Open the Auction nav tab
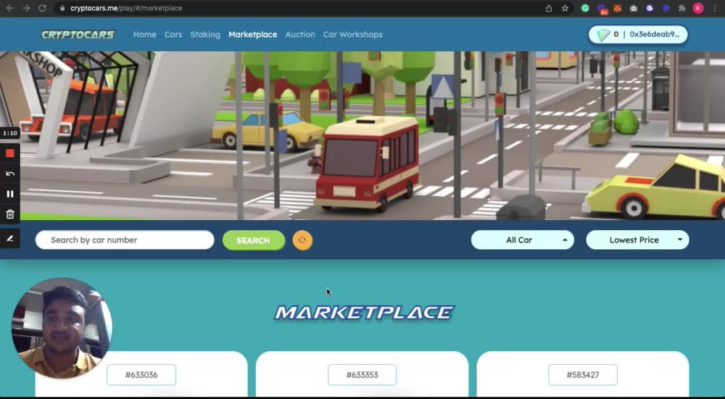Viewport: 725px width, 399px height. click(300, 35)
